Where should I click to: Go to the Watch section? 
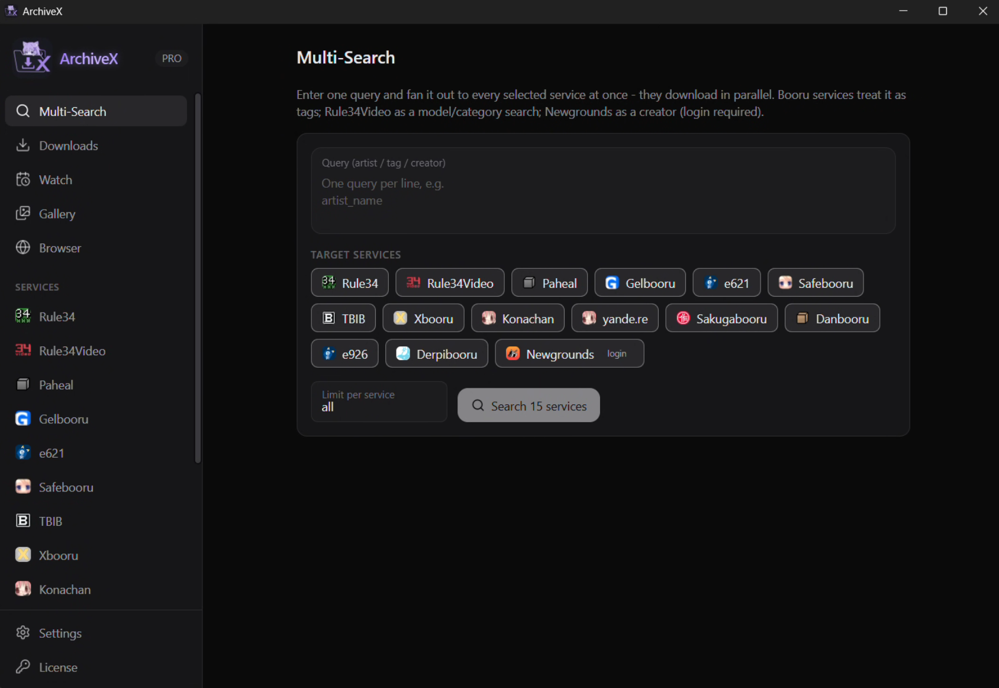[x=96, y=180]
